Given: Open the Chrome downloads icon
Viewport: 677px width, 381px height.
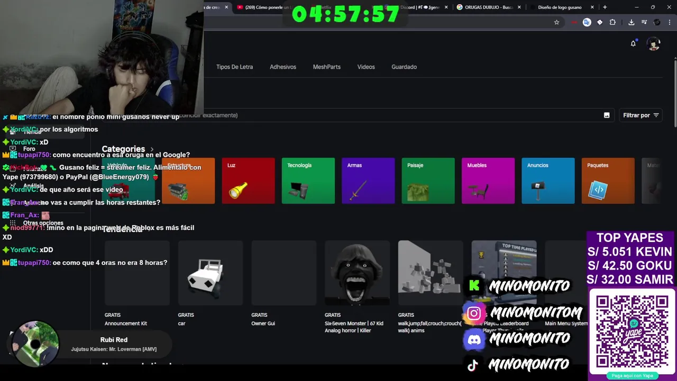Looking at the screenshot, I should [631, 22].
